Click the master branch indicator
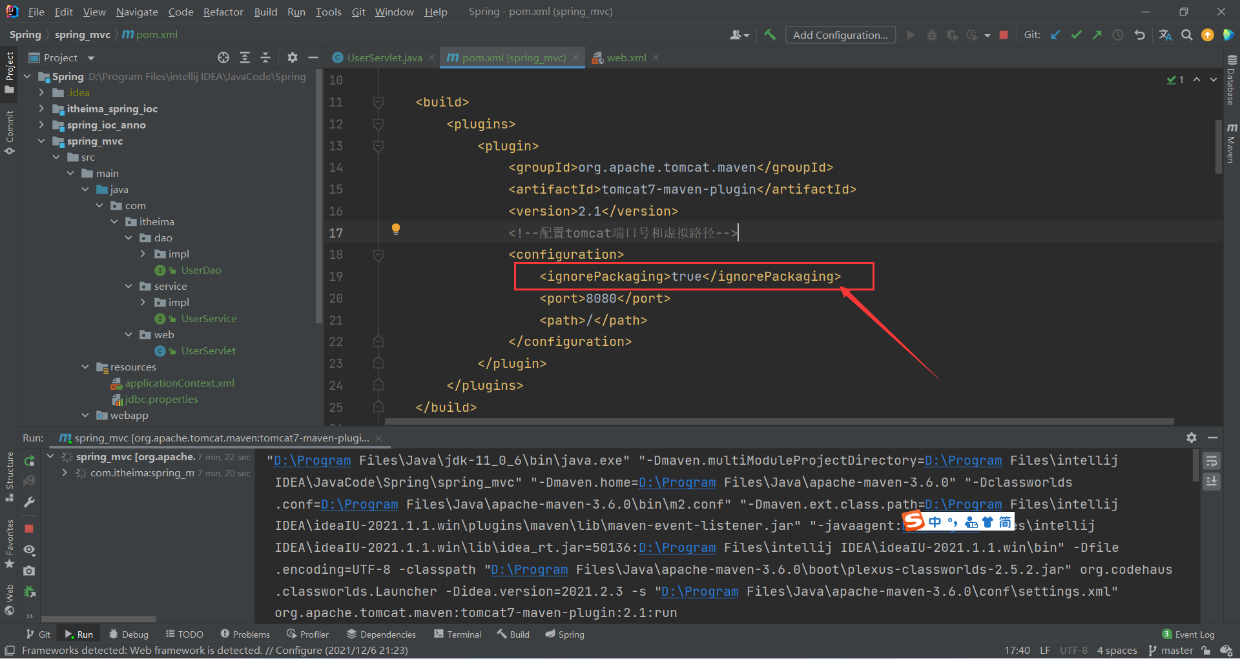 [1171, 651]
